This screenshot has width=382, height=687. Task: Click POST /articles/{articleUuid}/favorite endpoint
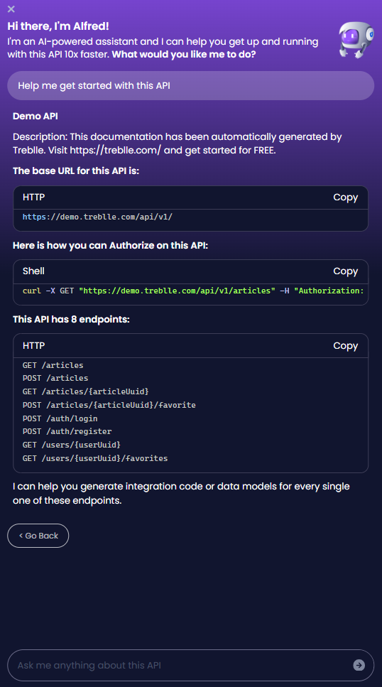(109, 405)
